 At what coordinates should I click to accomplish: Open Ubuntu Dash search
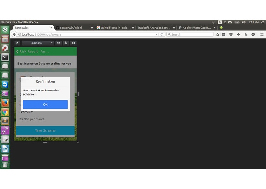pos(5,30)
